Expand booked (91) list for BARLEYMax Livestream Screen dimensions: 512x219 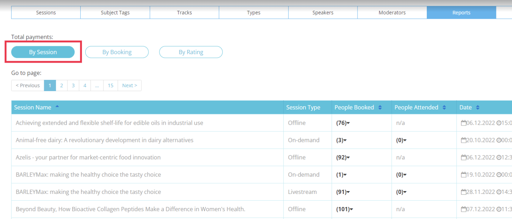[x=343, y=192]
